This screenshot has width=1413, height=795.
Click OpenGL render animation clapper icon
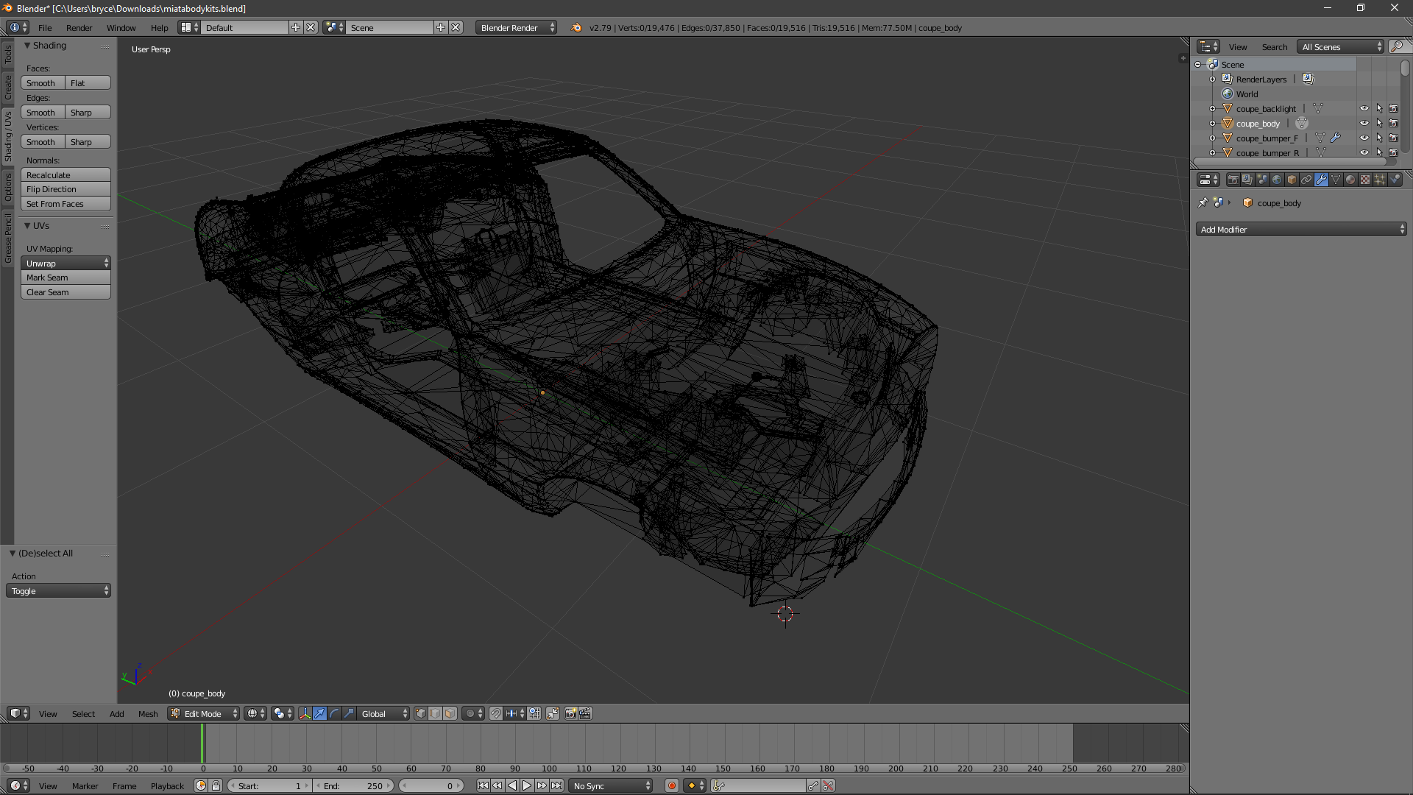click(x=585, y=713)
